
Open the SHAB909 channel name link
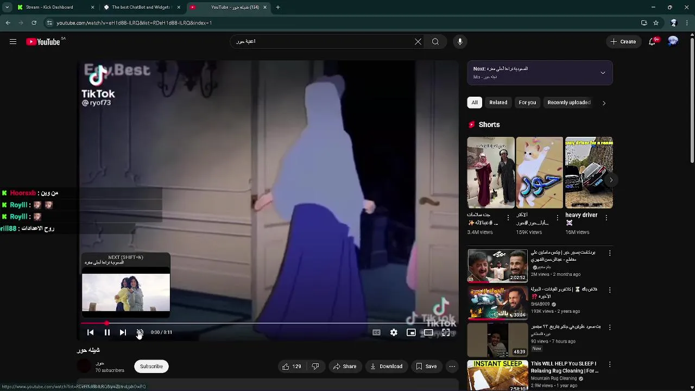point(541,304)
